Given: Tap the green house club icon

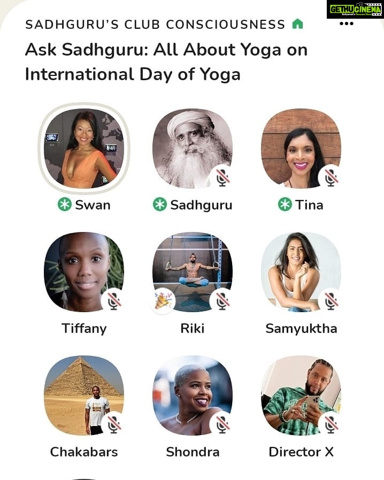Looking at the screenshot, I should (x=297, y=24).
